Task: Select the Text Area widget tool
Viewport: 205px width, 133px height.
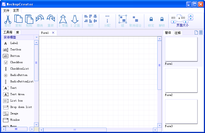Action: (18, 94)
